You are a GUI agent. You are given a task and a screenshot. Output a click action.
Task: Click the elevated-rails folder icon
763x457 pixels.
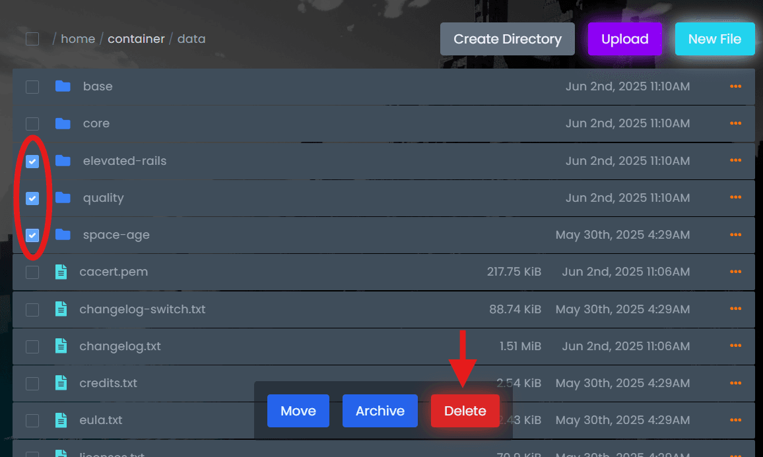coord(63,160)
